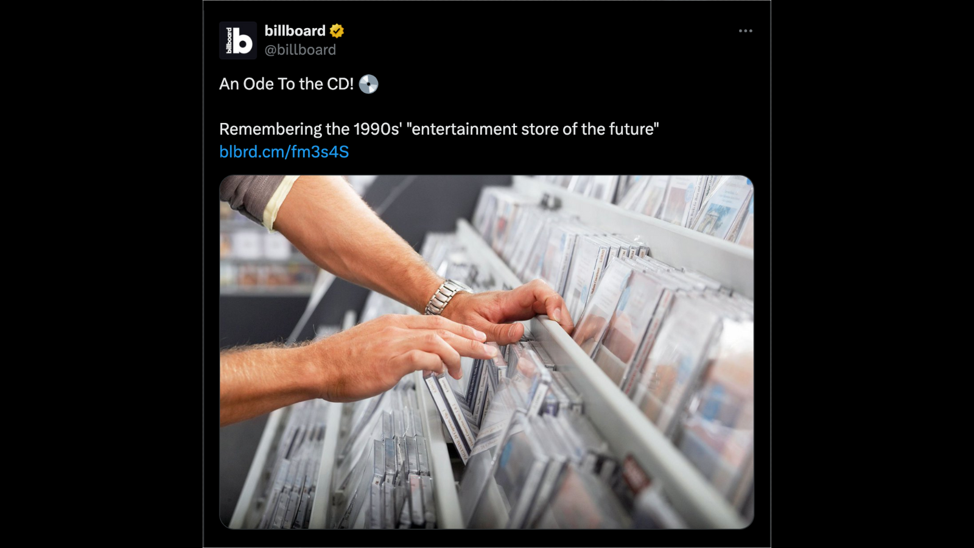Click the gold verified badge

pos(337,31)
